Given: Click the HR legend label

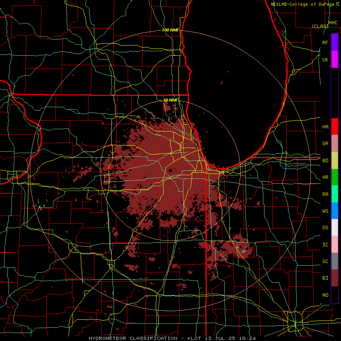Looking at the screenshot, I should tap(325, 177).
